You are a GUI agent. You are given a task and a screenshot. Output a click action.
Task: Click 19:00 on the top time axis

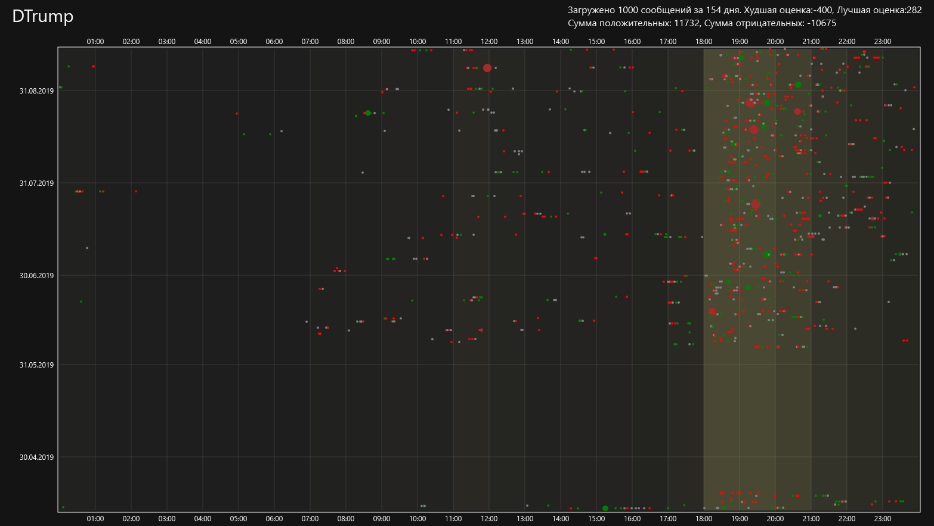coord(740,42)
